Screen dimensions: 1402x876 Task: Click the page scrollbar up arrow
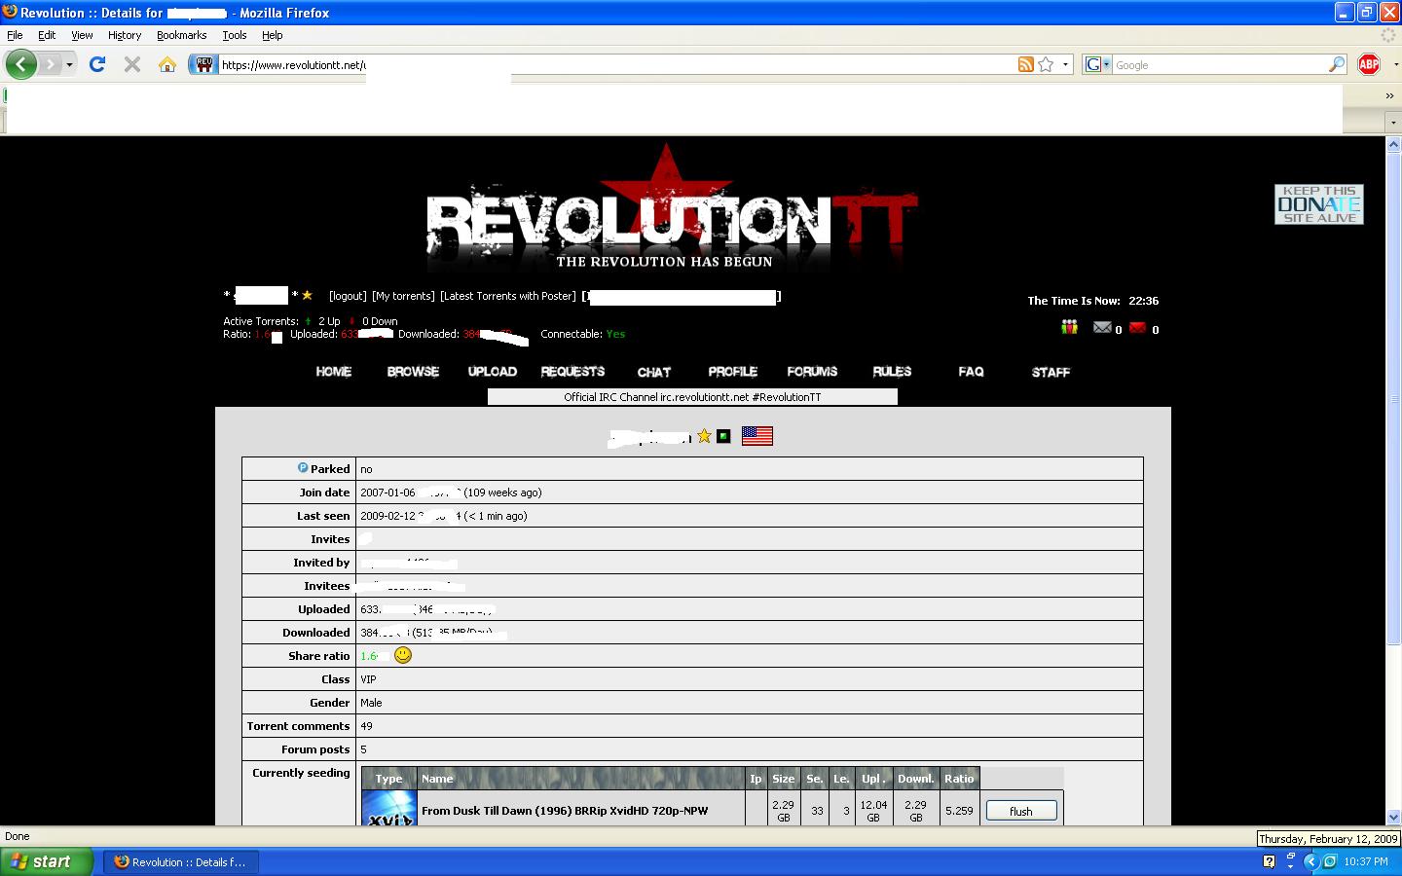pos(1392,145)
